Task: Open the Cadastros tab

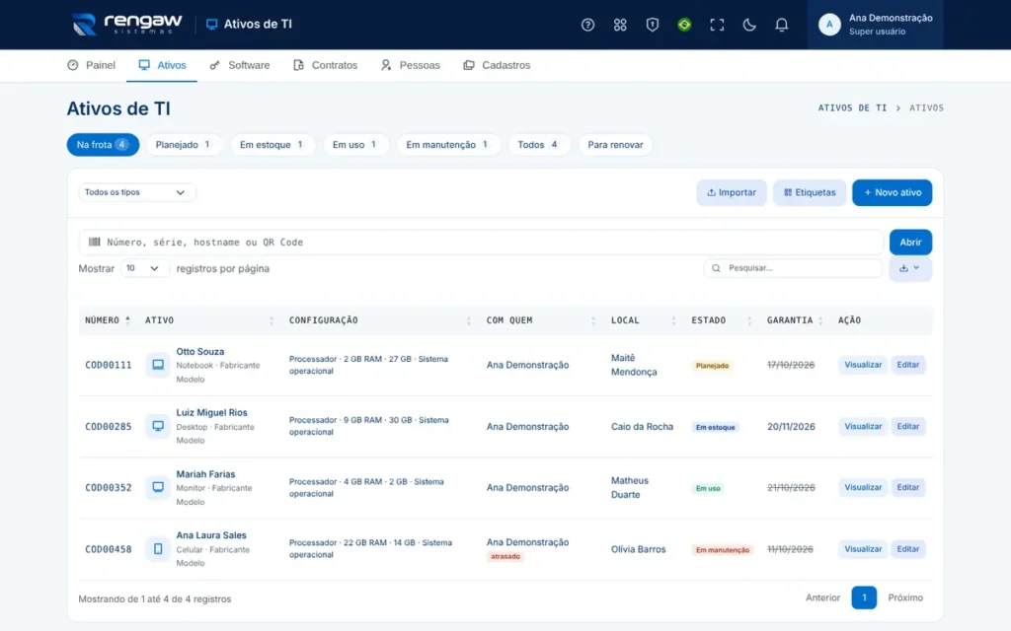Action: [x=497, y=65]
